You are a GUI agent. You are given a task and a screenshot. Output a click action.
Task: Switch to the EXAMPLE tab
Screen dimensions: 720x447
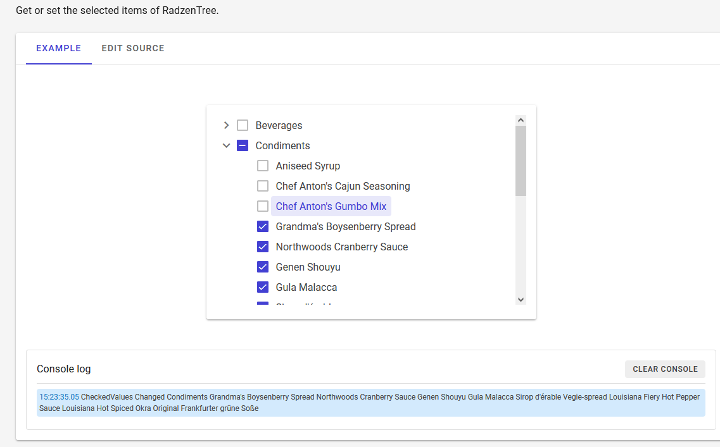59,48
